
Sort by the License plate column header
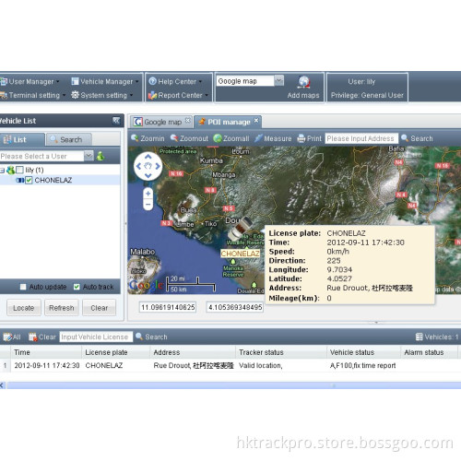click(116, 352)
